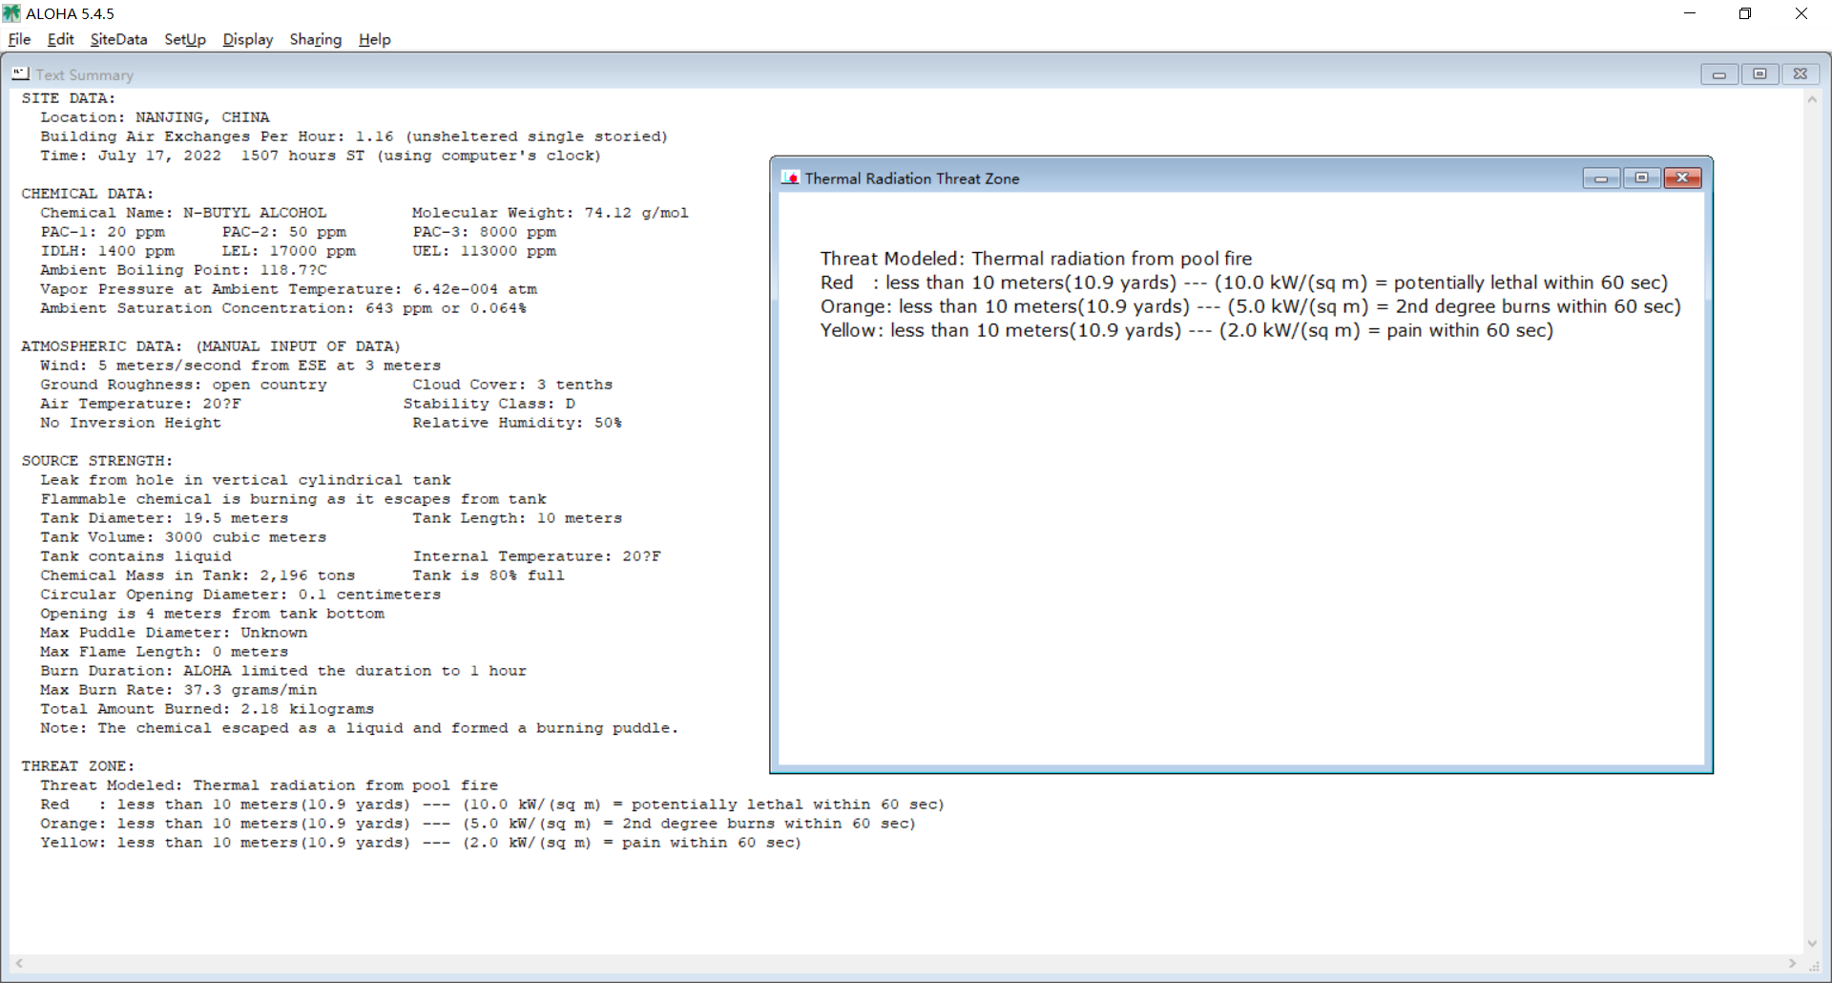This screenshot has height=983, width=1832.
Task: Click the Building Air Exchanges Per Hour line
Action: [x=354, y=136]
